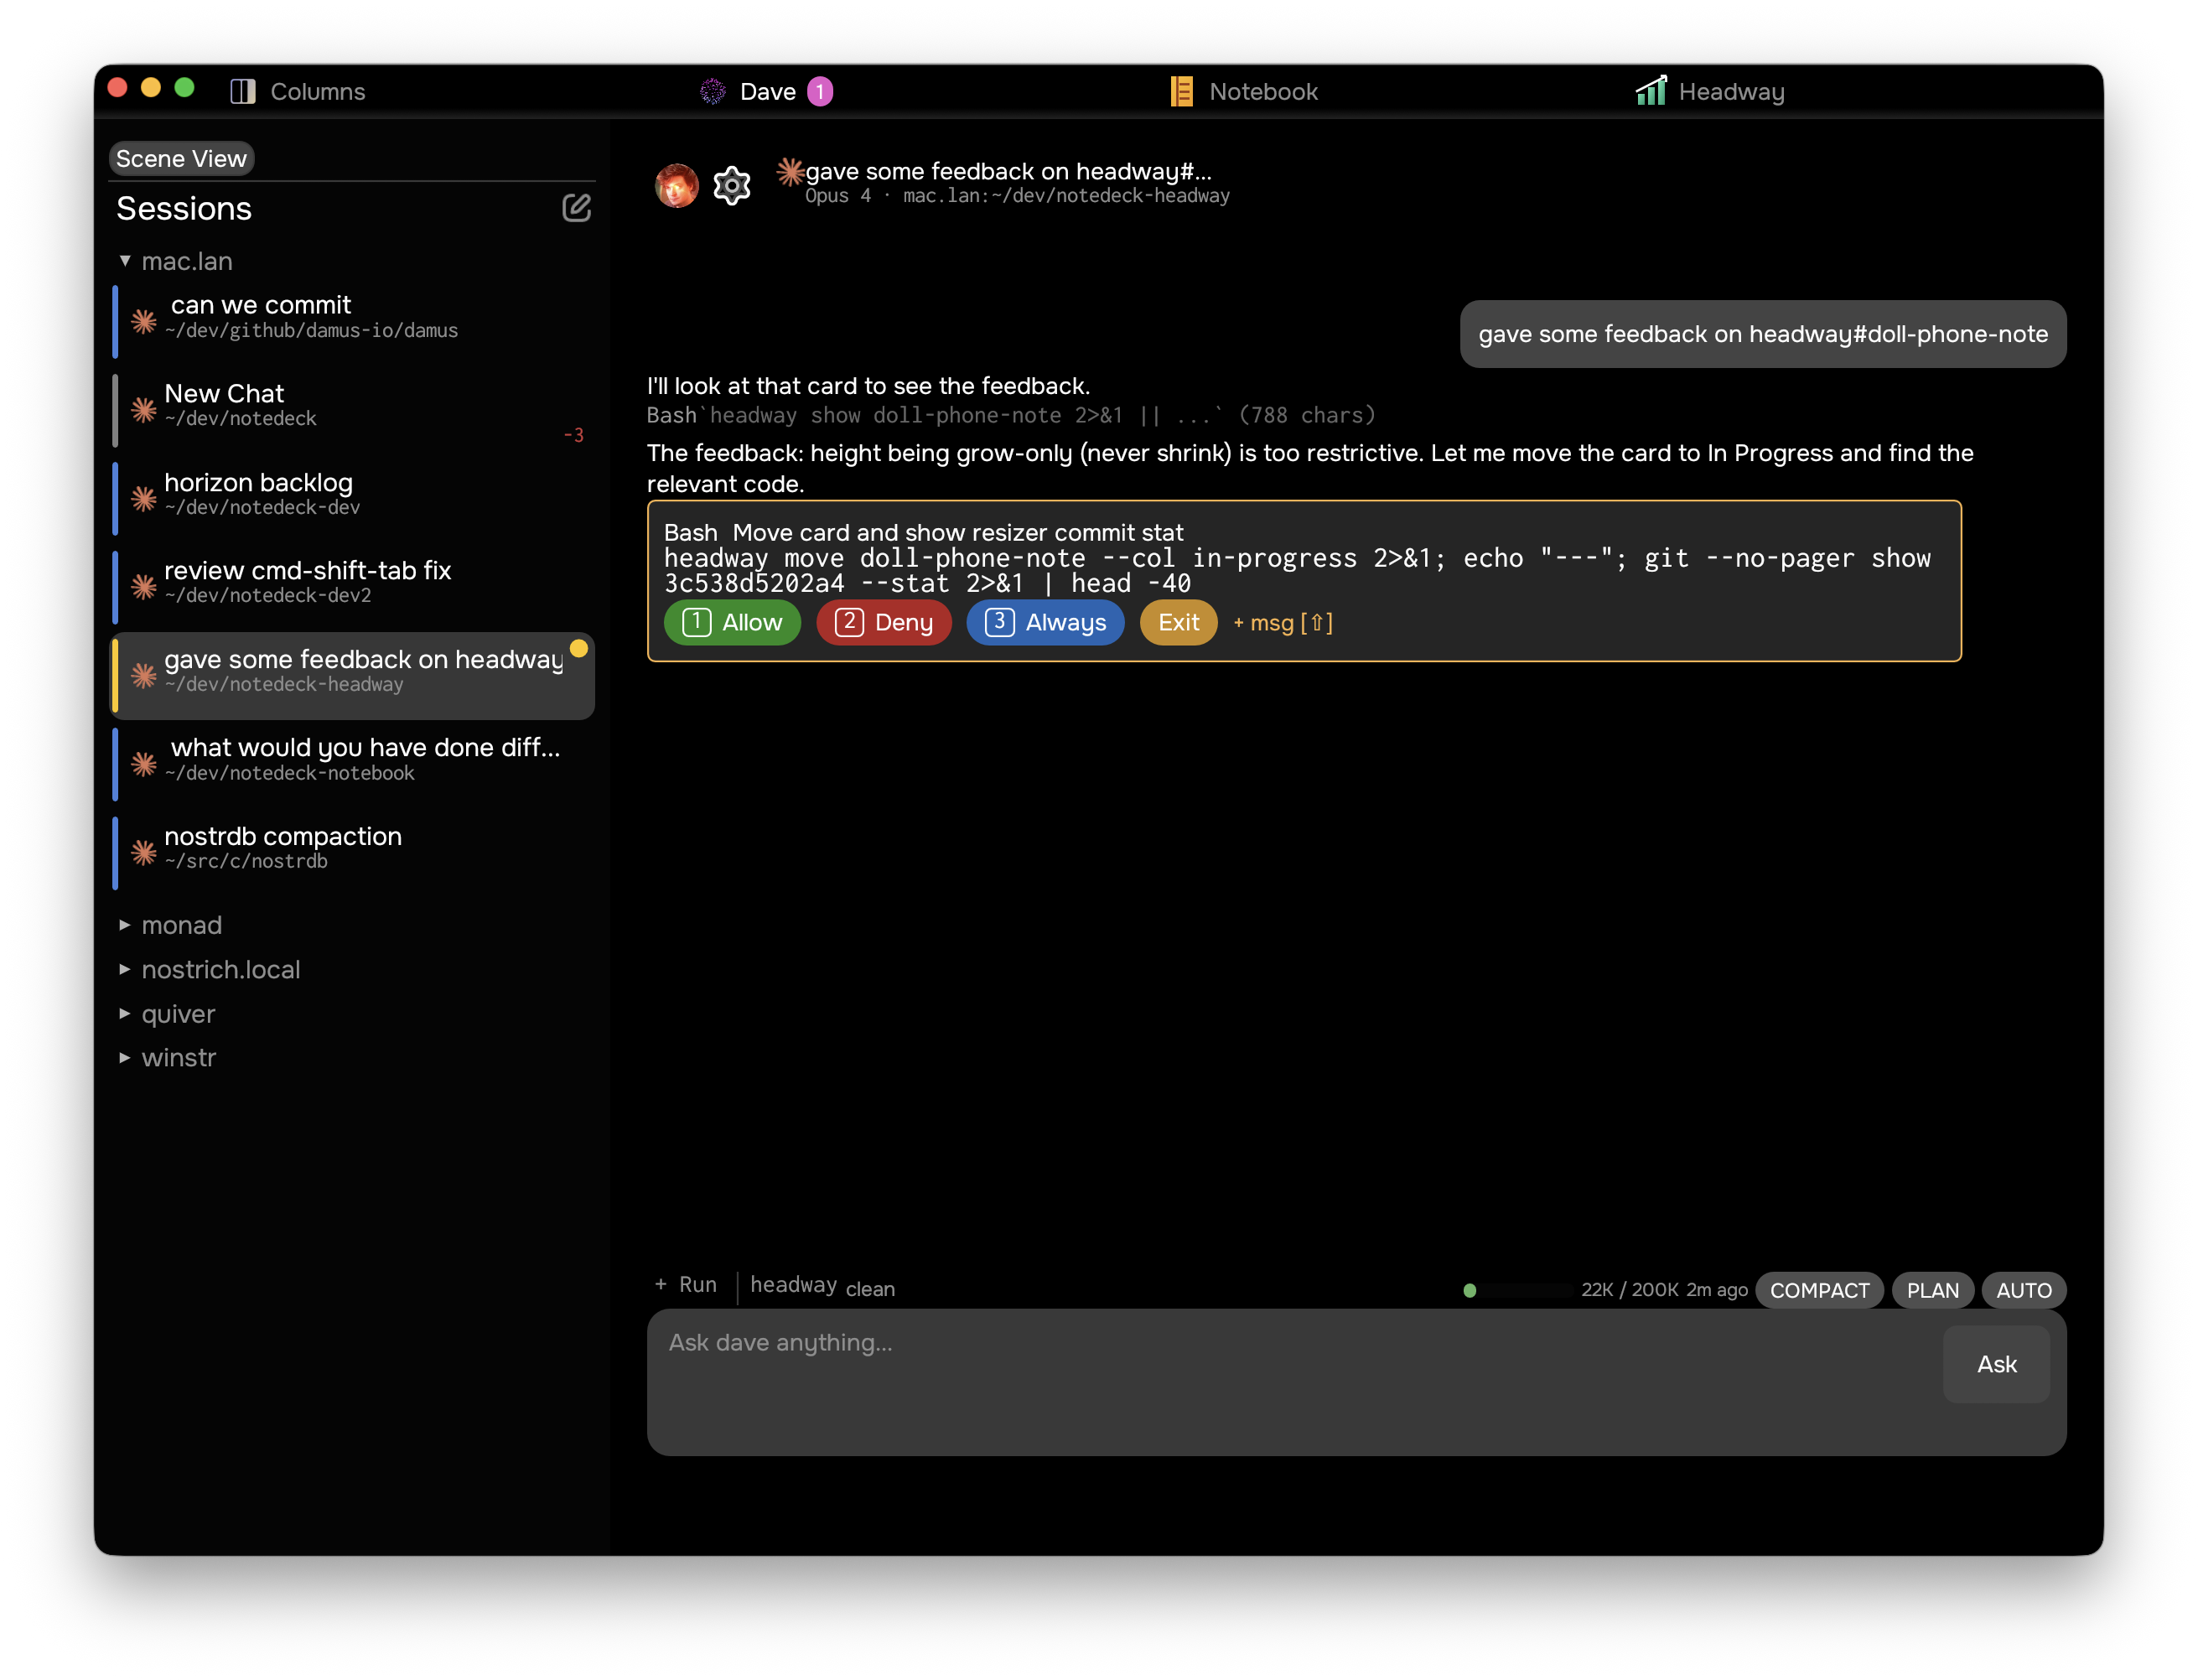Deny the Bash command request
The image size is (2198, 1680).
tap(884, 622)
